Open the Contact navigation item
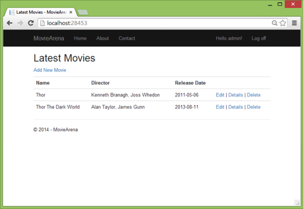Viewport: 304px width, 209px height. (x=127, y=38)
